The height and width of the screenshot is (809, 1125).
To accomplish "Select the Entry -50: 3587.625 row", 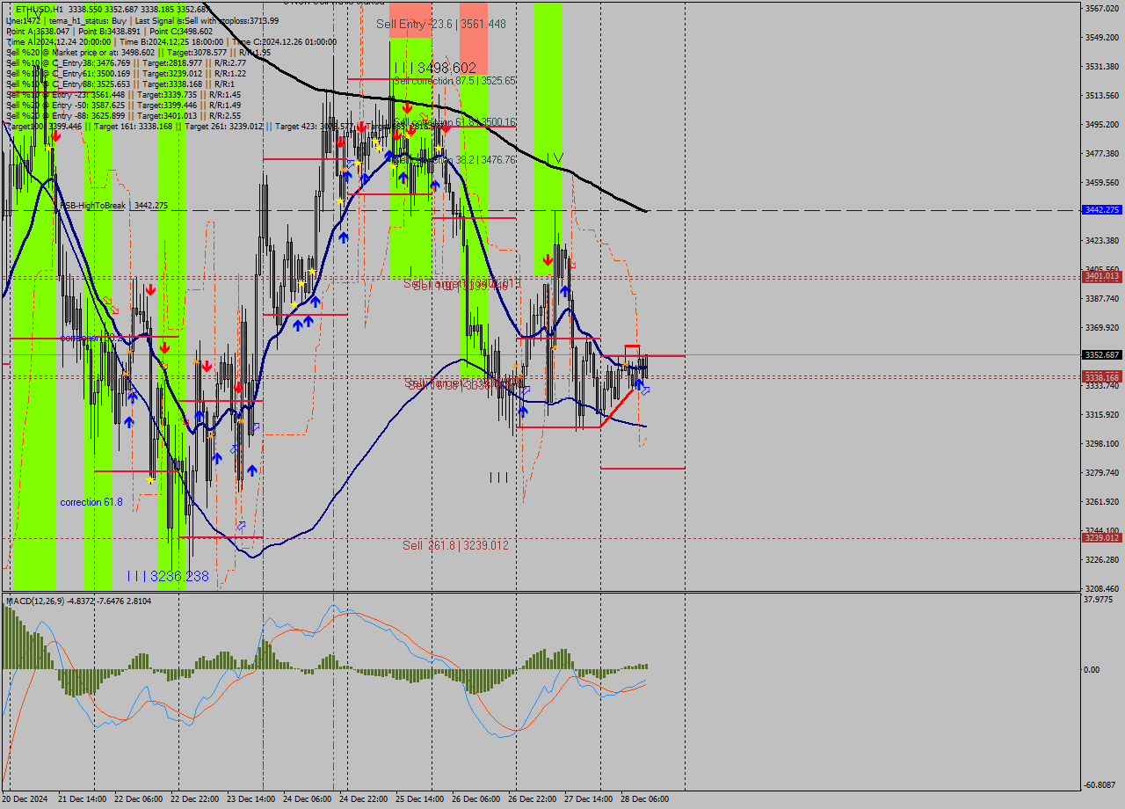I will pos(123,105).
